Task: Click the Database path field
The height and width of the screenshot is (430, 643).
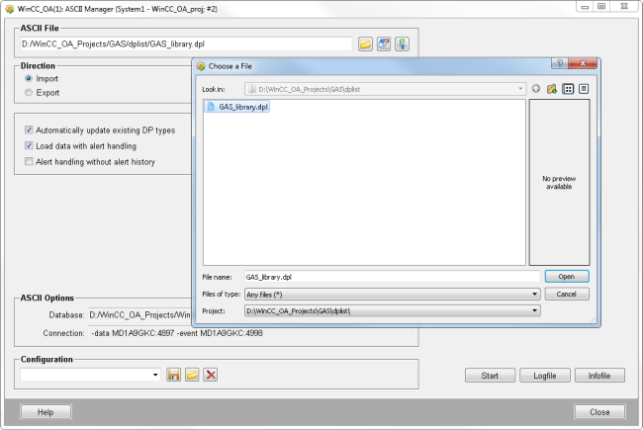Action: [139, 314]
